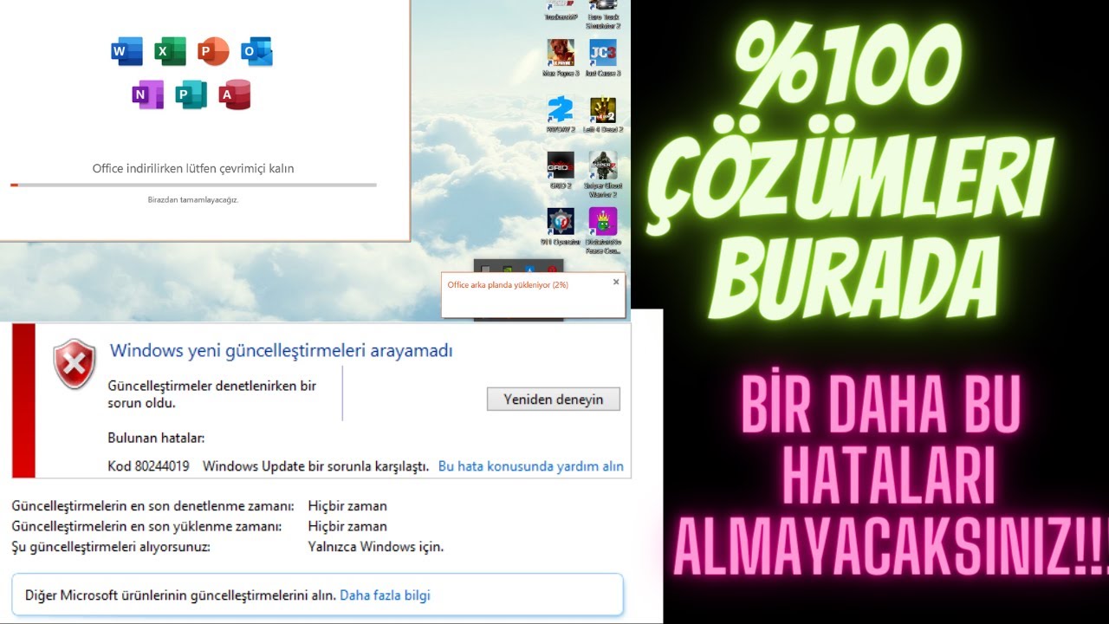Click 'Birazdan tamamlayacağız.' text
This screenshot has width=1109, height=624.
(x=193, y=199)
